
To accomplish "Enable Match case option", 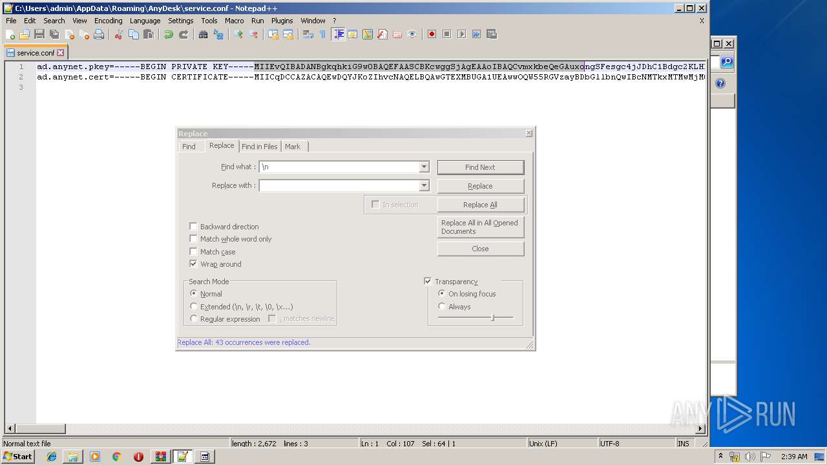I will (193, 252).
